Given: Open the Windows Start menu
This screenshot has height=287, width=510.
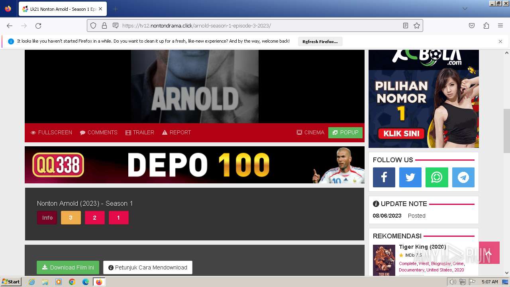Looking at the screenshot, I should (x=11, y=282).
